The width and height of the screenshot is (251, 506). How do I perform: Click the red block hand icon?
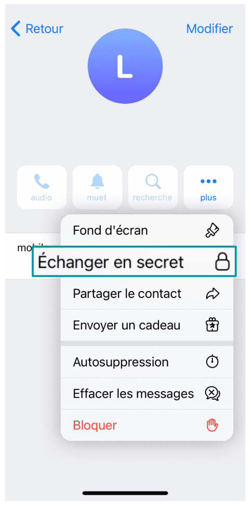tap(212, 425)
